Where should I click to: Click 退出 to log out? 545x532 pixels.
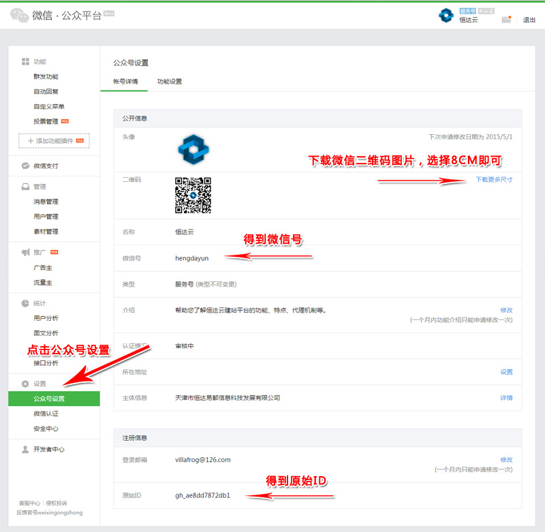(529, 20)
